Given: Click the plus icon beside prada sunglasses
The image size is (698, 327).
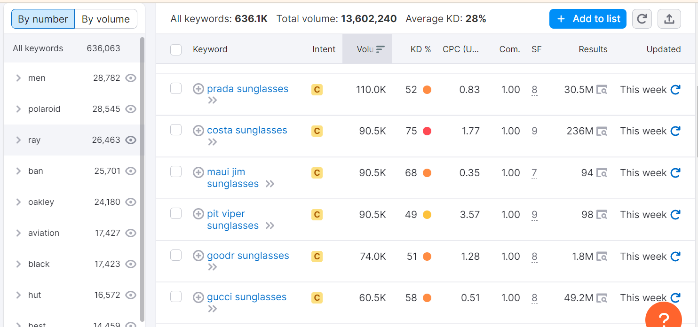Looking at the screenshot, I should pos(198,89).
